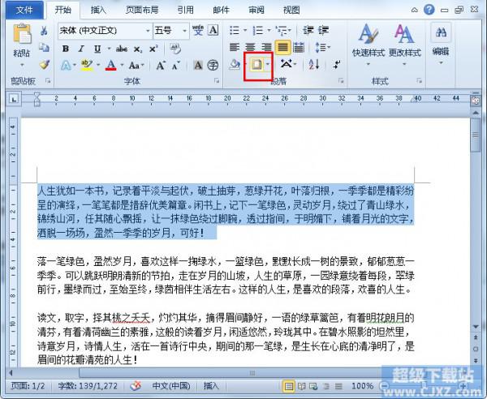The image size is (487, 399).
Task: Click the Justify alignment button
Action: click(x=282, y=47)
